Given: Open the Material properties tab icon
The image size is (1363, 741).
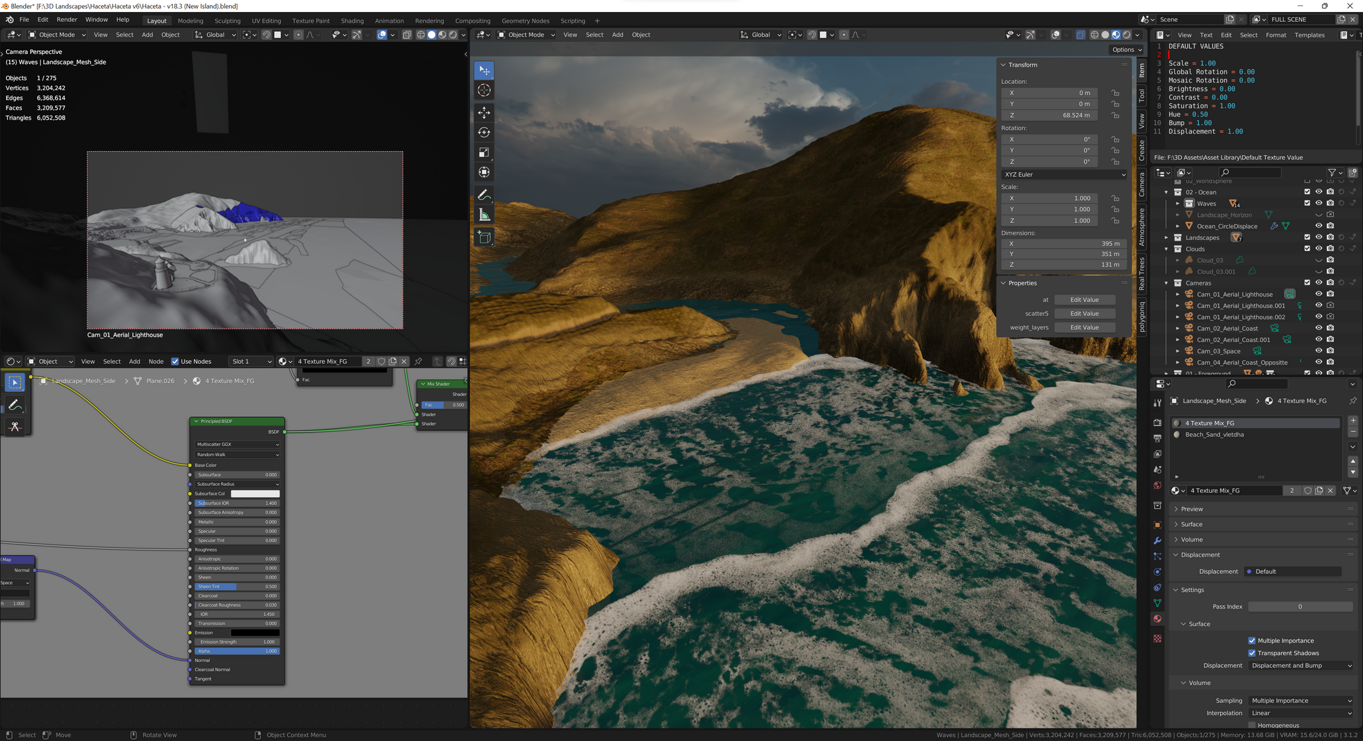Looking at the screenshot, I should tap(1157, 619).
